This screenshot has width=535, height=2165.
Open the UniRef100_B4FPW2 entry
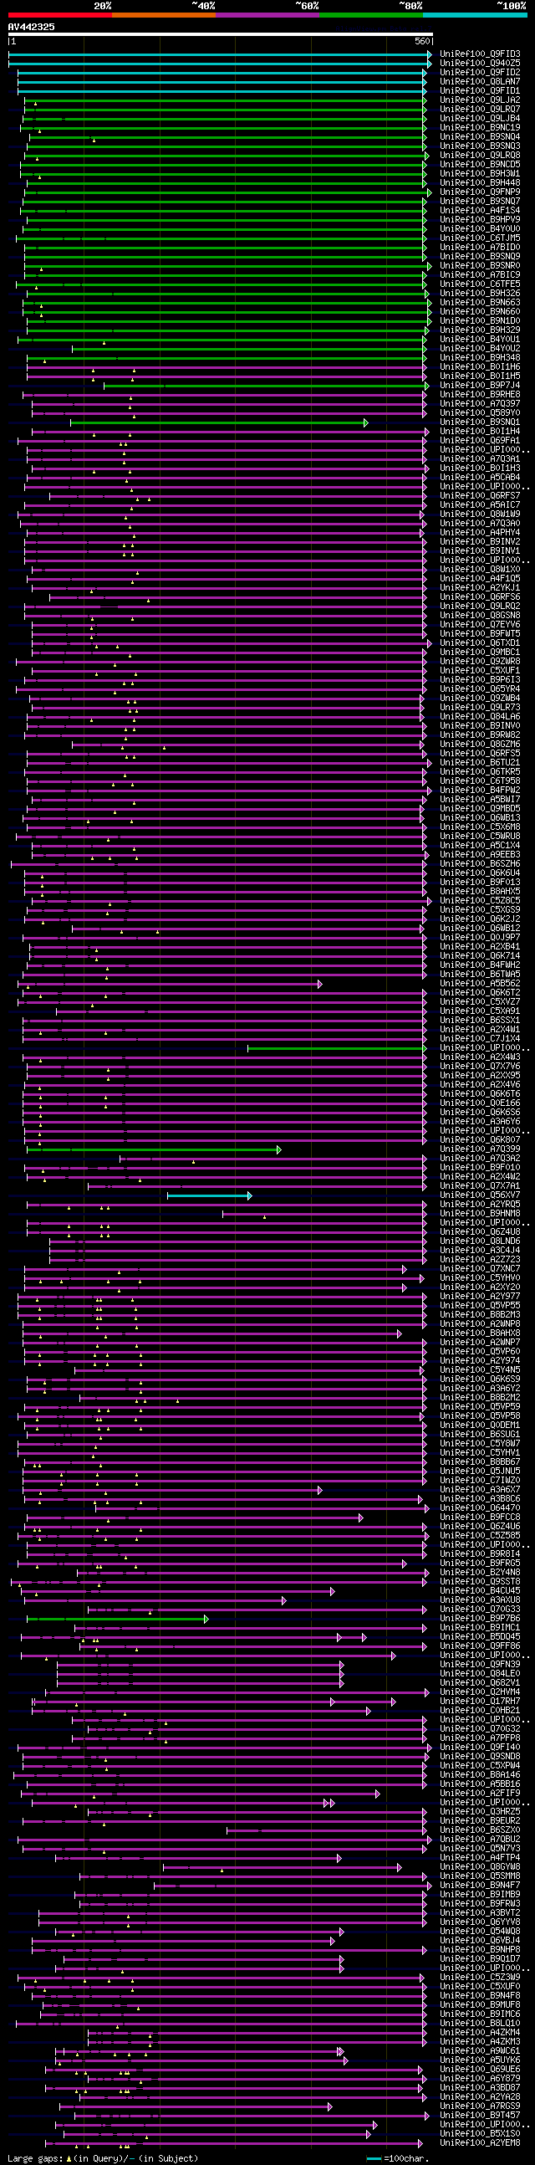(x=480, y=791)
